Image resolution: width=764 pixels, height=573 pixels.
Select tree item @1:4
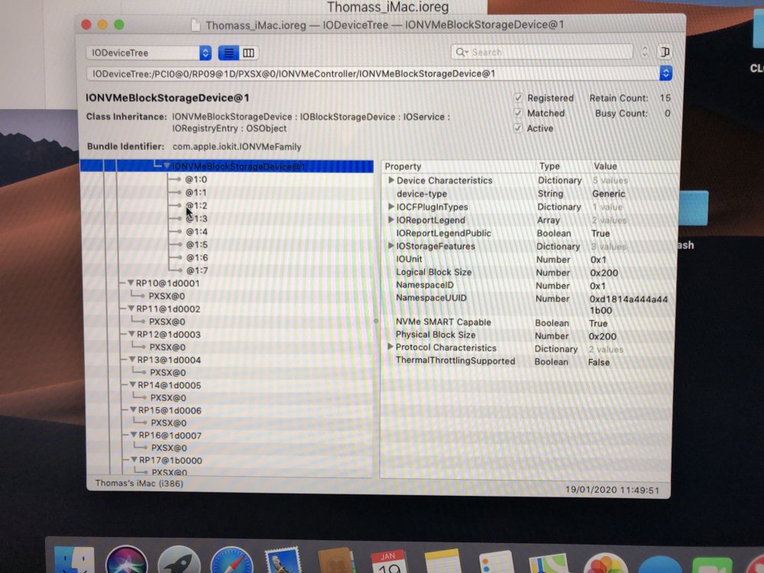coord(196,231)
